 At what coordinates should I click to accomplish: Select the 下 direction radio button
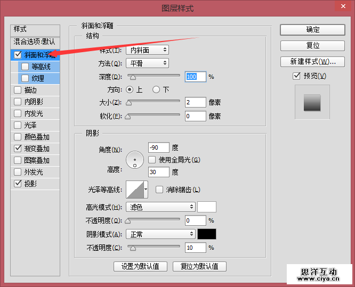click(156, 90)
